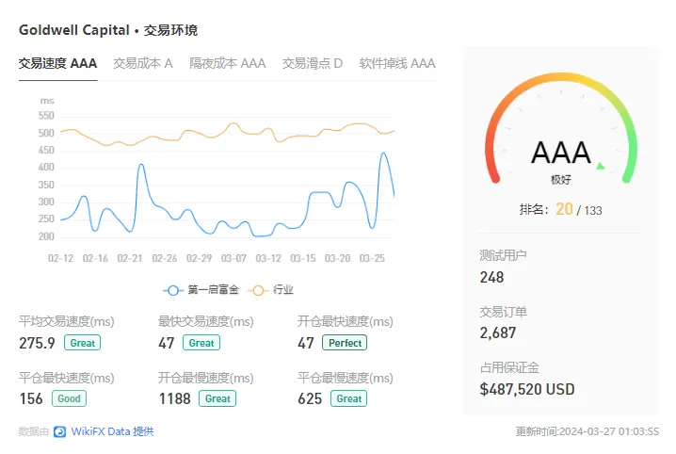This screenshot has height=454, width=676.
Task: Switch to the 交易成本 A tab
Action: point(143,63)
